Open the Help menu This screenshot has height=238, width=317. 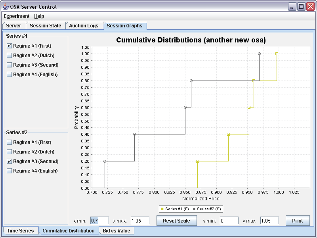coord(39,16)
